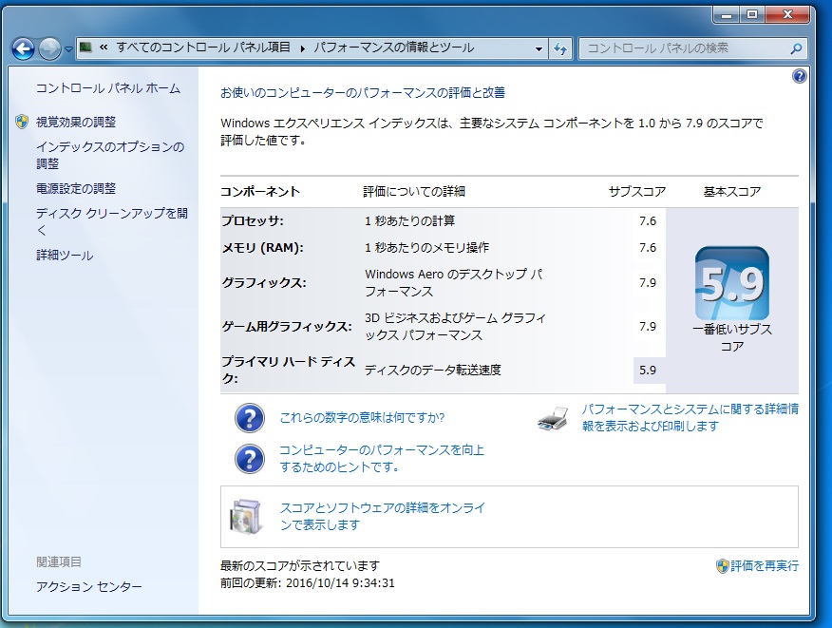Click the question icon beside performance tips

click(249, 458)
